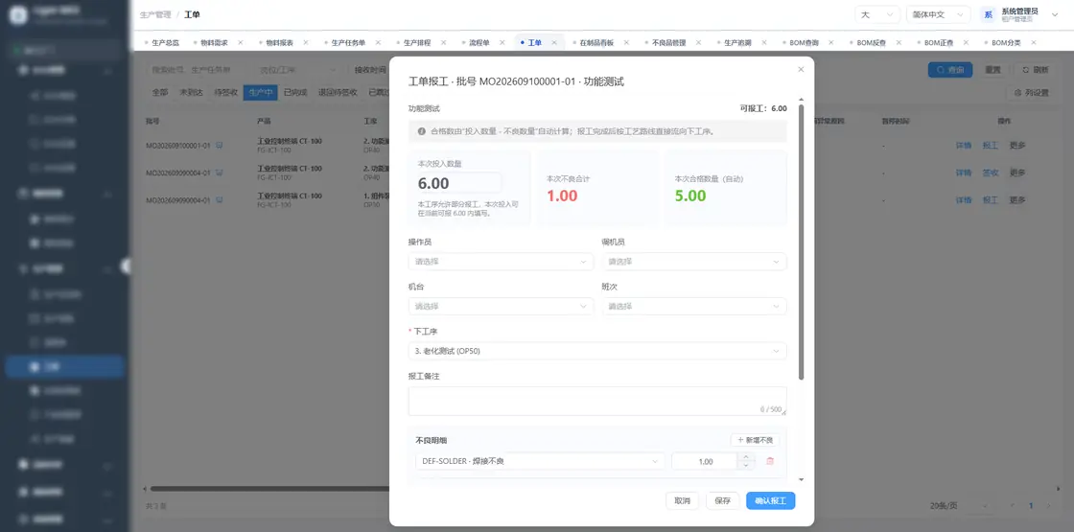Click the 确认报工 button
Viewport: 1074px width, 532px height.
pos(771,500)
